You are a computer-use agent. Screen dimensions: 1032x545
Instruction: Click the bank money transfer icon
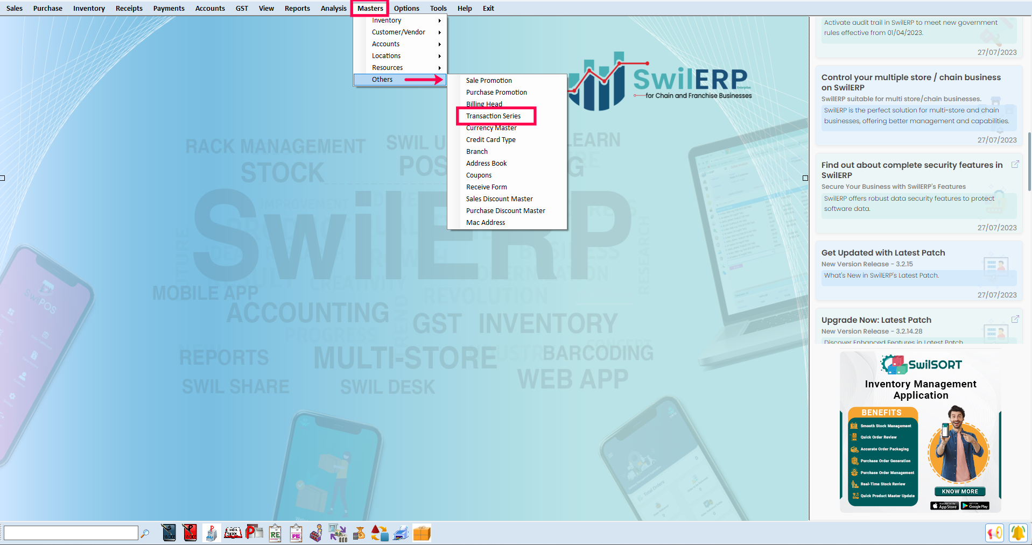pyautogui.click(x=338, y=533)
